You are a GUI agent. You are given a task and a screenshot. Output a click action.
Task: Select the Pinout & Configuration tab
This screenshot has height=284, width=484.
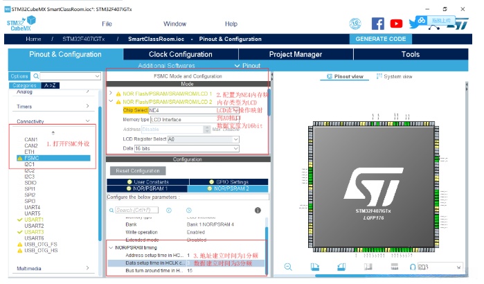[x=66, y=54]
